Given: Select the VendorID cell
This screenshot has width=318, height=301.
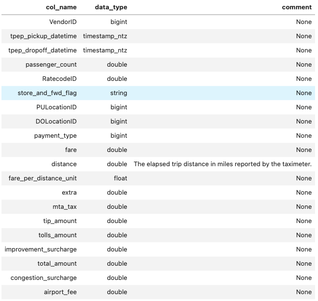Looking at the screenshot, I should coord(63,22).
